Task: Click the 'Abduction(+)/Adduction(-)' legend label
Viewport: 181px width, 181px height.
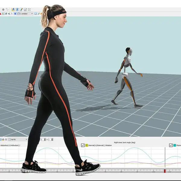Action: (x=10, y=145)
